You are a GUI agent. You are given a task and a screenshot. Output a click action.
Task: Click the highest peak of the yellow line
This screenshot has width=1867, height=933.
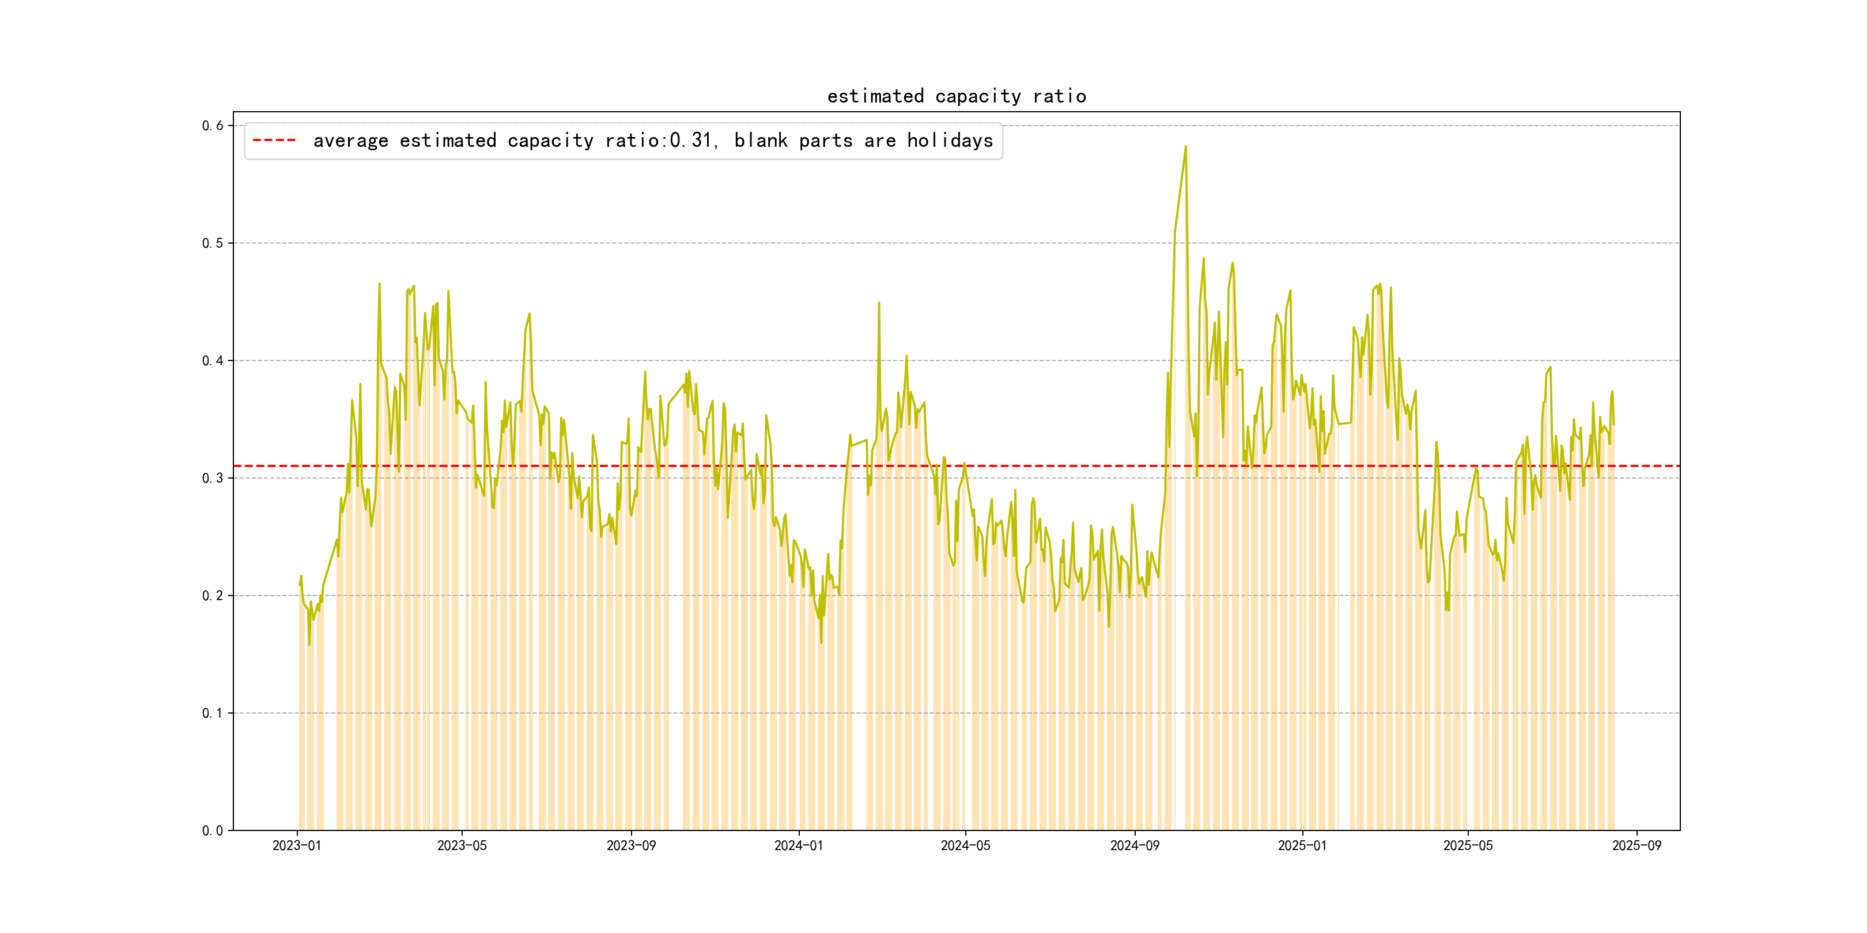pos(1186,147)
